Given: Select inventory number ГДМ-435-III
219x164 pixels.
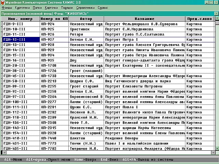Looking at the screenshot, I should (x=15, y=149).
